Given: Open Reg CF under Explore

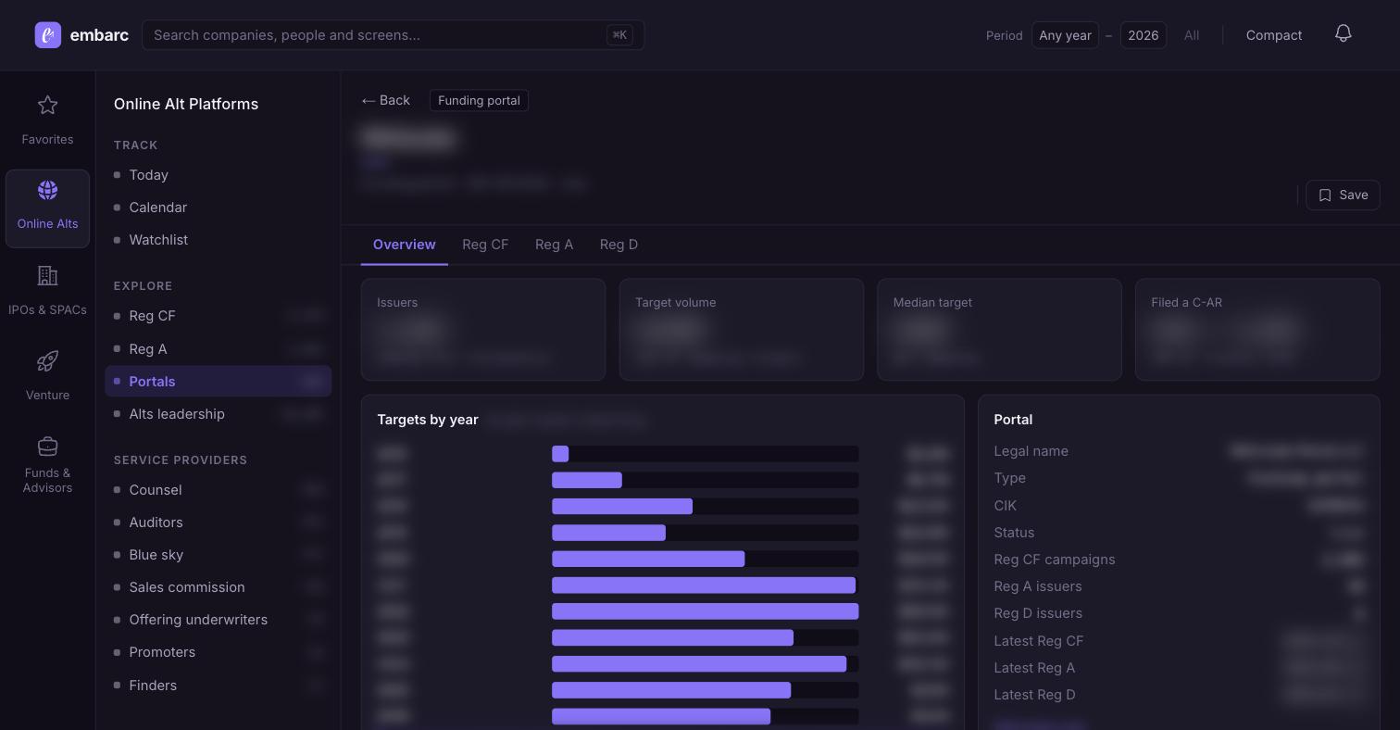Looking at the screenshot, I should [x=218, y=316].
